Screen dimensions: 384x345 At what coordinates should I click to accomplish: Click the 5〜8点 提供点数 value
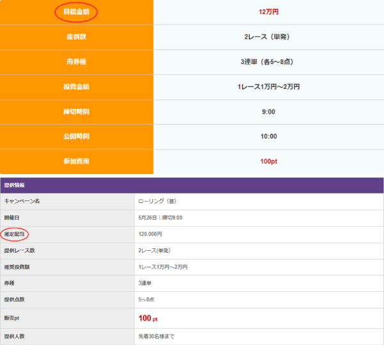pos(146,300)
